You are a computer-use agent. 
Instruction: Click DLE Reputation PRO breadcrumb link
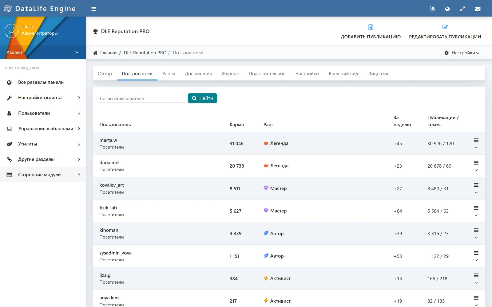pos(145,53)
